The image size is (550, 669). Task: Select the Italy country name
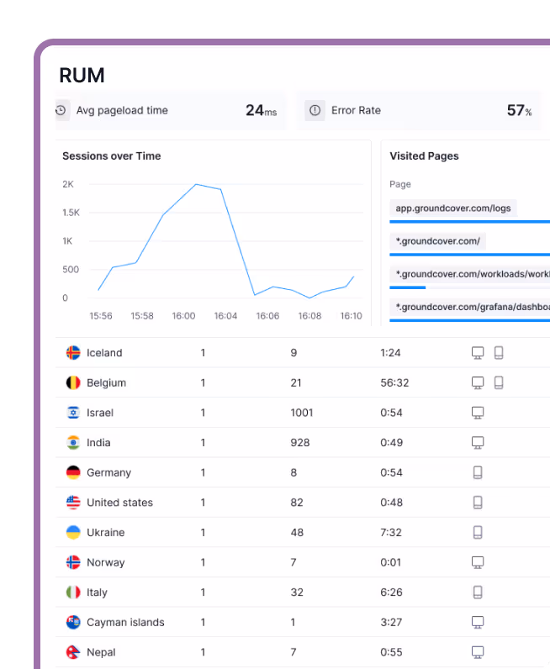97,593
